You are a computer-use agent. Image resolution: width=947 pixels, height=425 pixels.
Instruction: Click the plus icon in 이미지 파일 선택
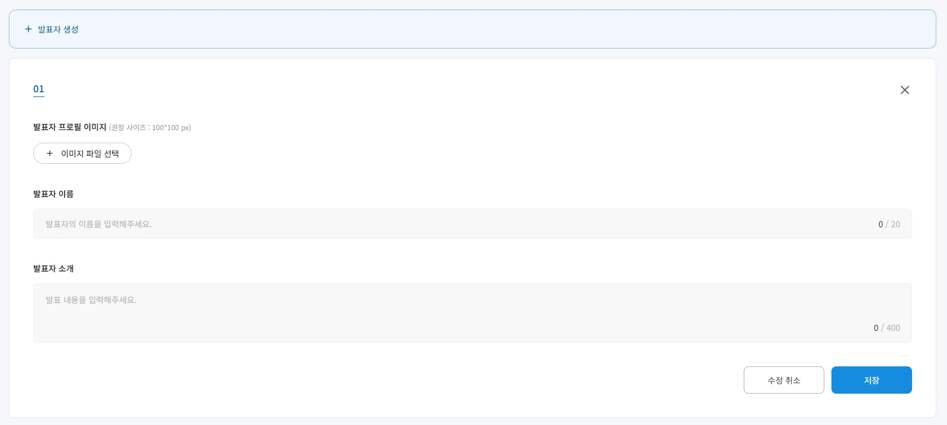[x=50, y=153]
